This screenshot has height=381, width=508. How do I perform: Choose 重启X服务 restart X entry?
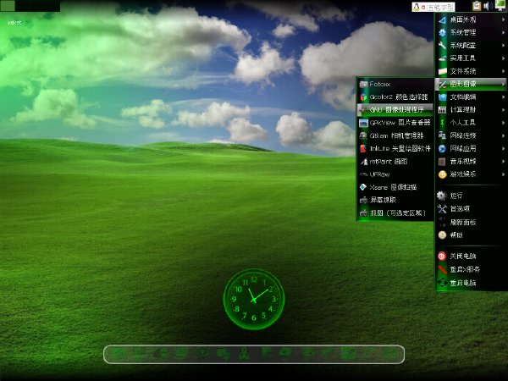tap(471, 269)
